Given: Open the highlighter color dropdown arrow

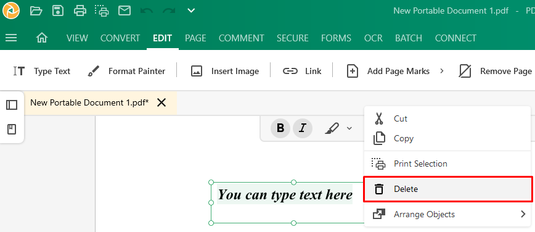Looking at the screenshot, I should (349, 128).
